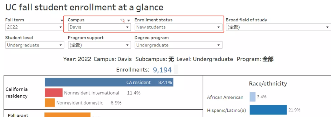Open the Fall term filter options caret
The height and width of the screenshot is (117, 331).
tap(62, 20)
